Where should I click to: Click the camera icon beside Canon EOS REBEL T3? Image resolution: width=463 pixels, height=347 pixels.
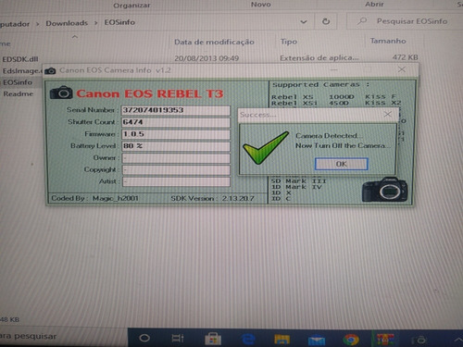pos(61,93)
